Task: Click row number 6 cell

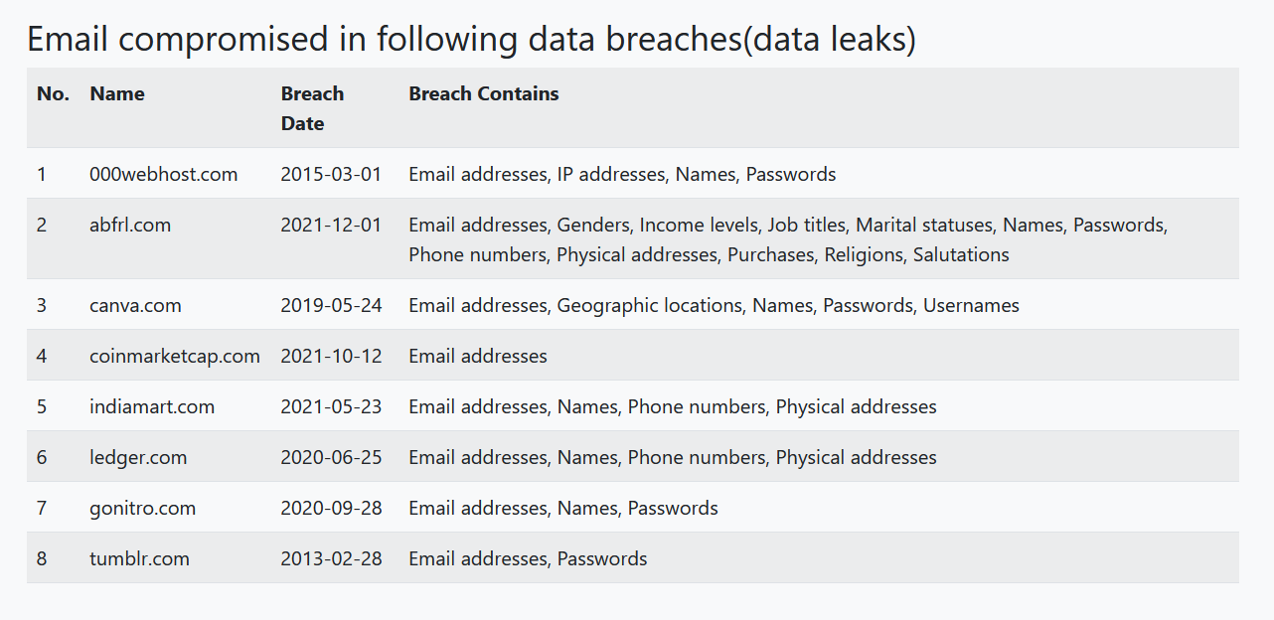Action: tap(42, 457)
